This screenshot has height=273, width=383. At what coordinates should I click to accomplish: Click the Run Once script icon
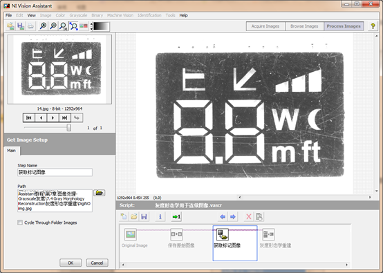[176, 216]
